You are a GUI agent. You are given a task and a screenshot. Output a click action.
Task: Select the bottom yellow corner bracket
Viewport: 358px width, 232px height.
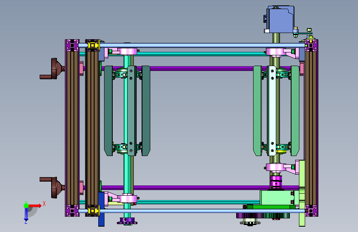92,211
